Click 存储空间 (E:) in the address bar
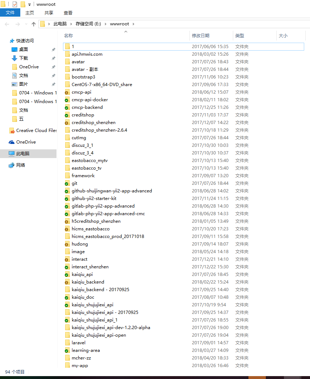 click(88, 24)
